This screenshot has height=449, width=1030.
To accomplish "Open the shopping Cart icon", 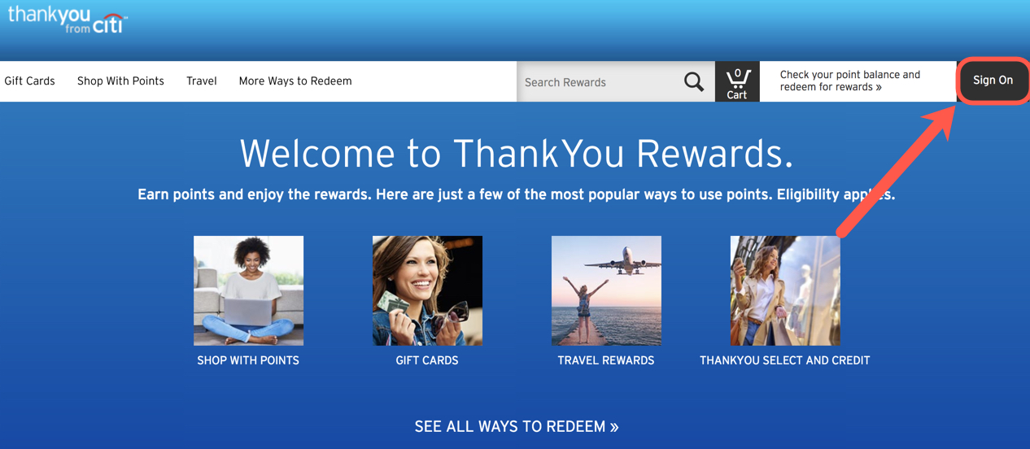I will (737, 81).
